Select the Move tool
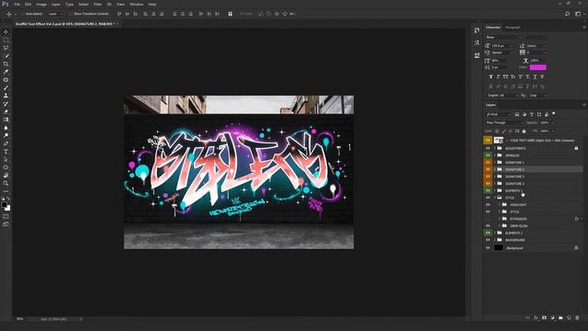588x331 pixels. click(x=6, y=32)
